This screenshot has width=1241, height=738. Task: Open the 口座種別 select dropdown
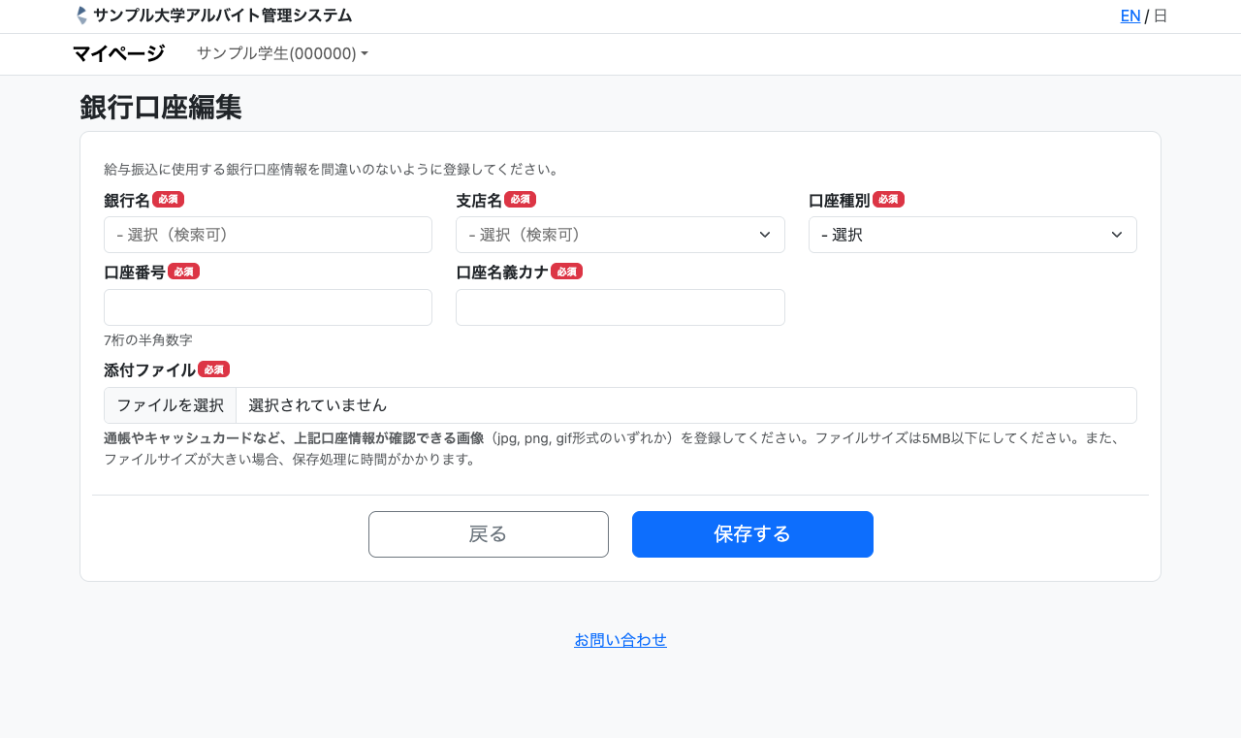(x=971, y=235)
